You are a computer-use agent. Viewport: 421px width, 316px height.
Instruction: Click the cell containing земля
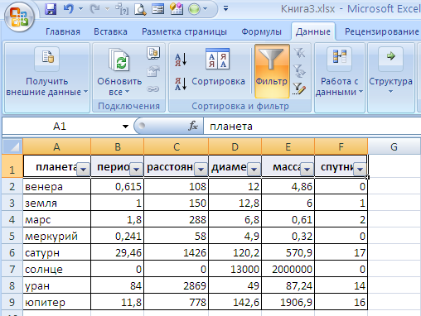click(x=57, y=203)
